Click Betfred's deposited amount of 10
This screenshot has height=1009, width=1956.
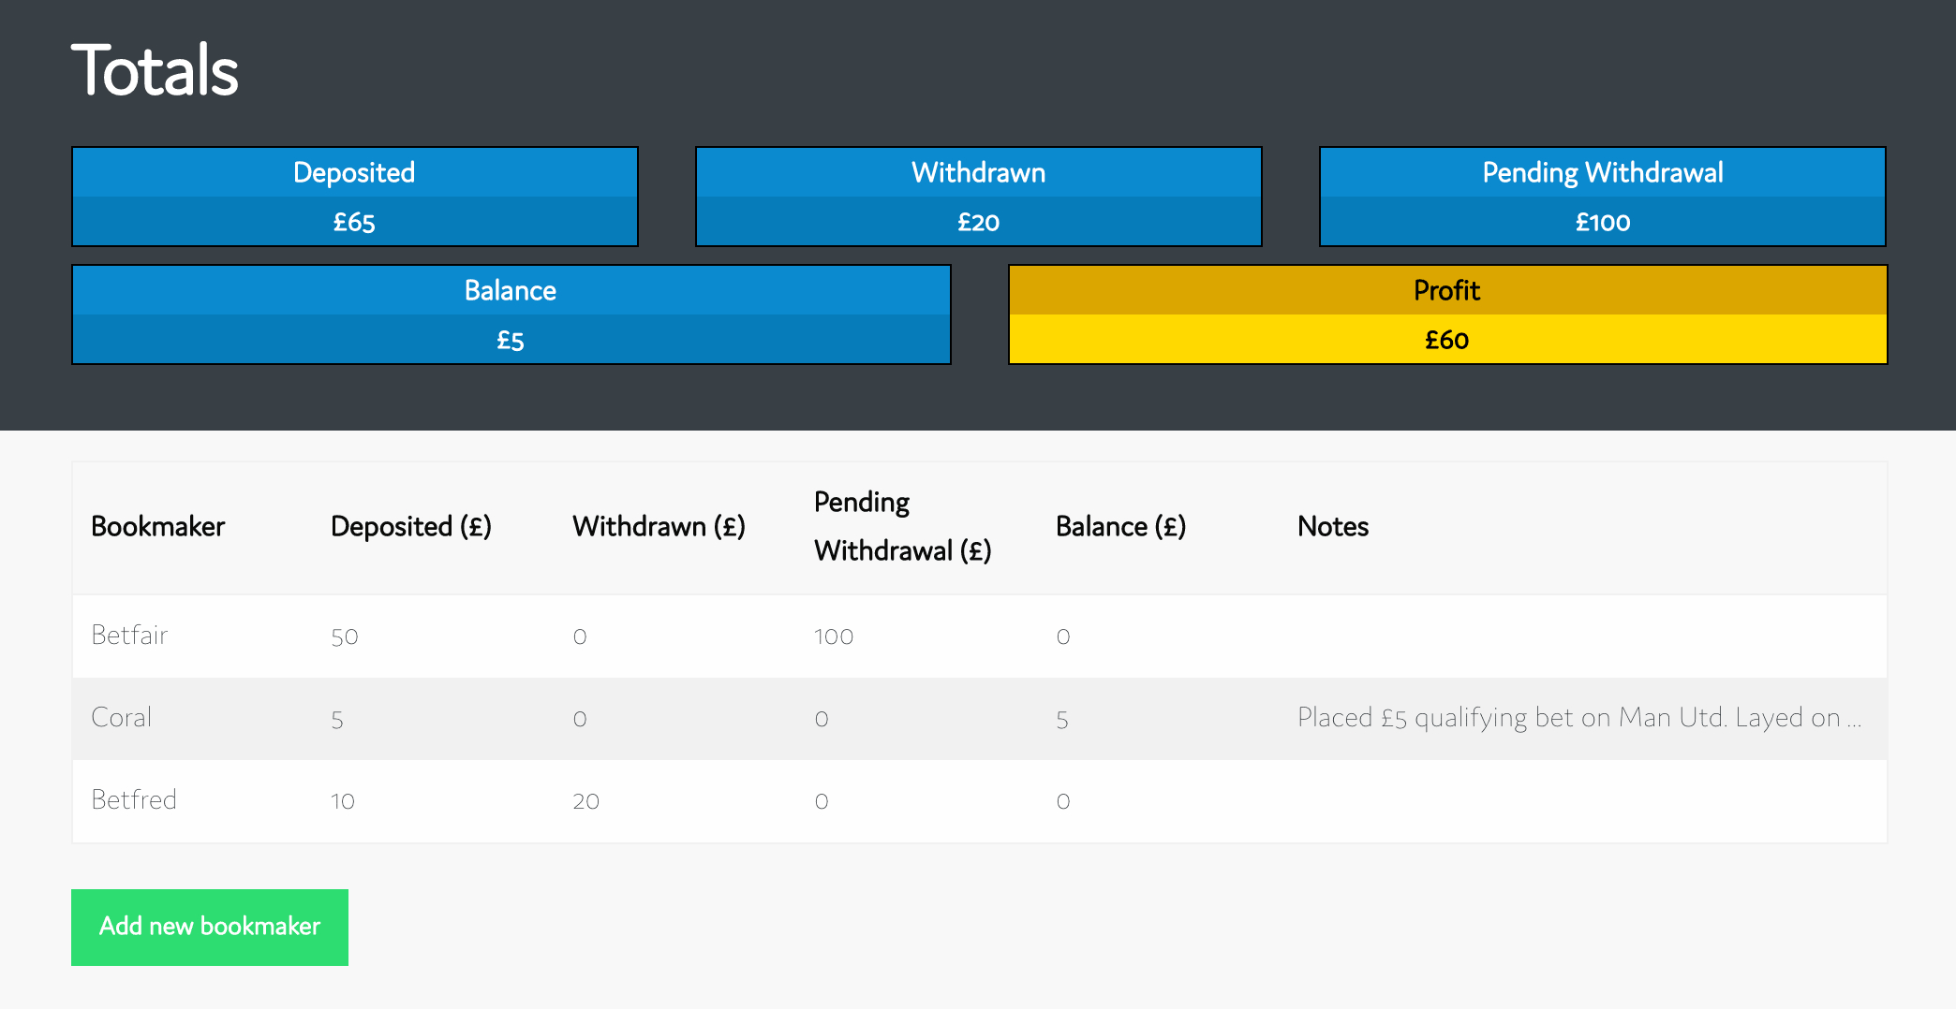(343, 801)
